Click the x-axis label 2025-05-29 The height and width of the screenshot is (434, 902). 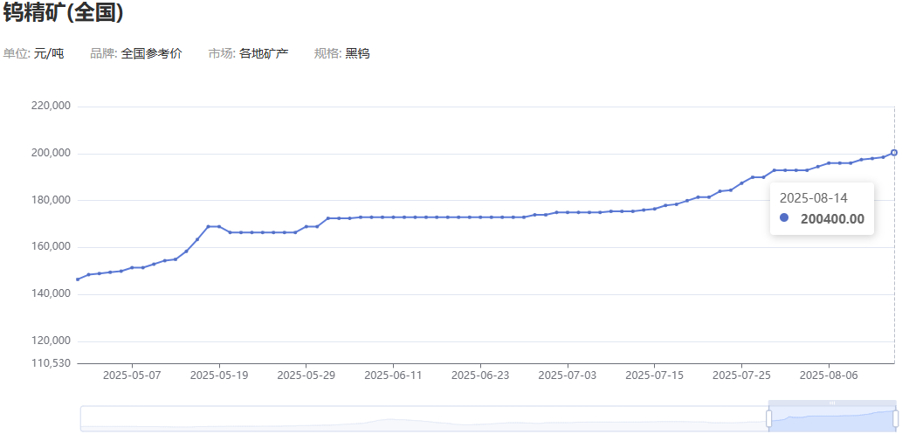click(x=306, y=375)
